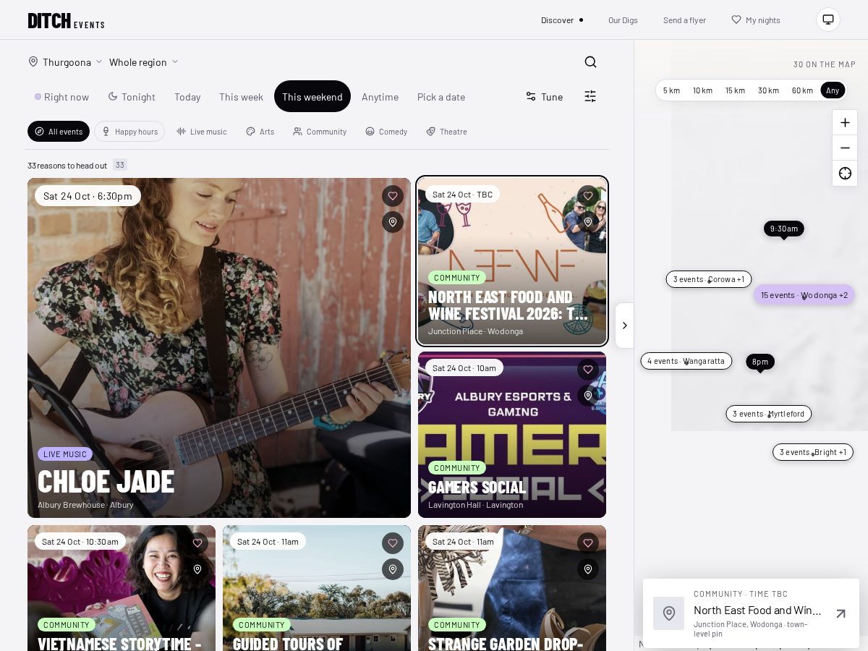Show Guided Tours event on the map
The width and height of the screenshot is (868, 651).
tap(393, 569)
